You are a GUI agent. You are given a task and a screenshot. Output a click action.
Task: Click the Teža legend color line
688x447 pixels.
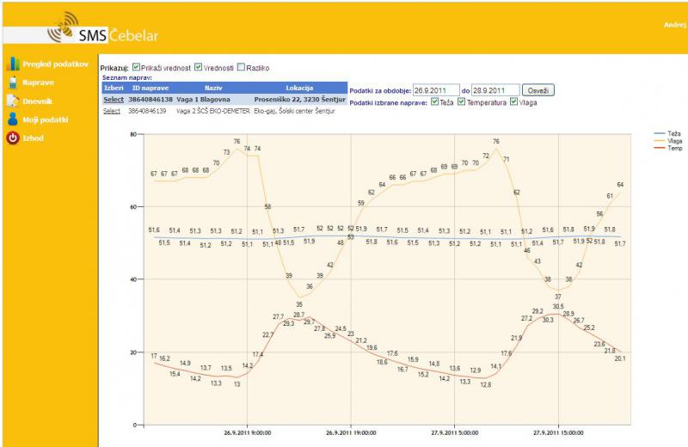tap(660, 134)
